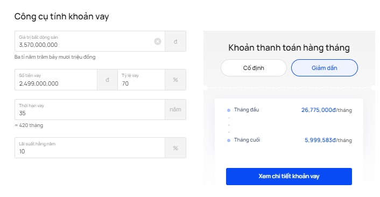Edit the Số tiền vay amount field
380x197 pixels.
pyautogui.click(x=56, y=80)
